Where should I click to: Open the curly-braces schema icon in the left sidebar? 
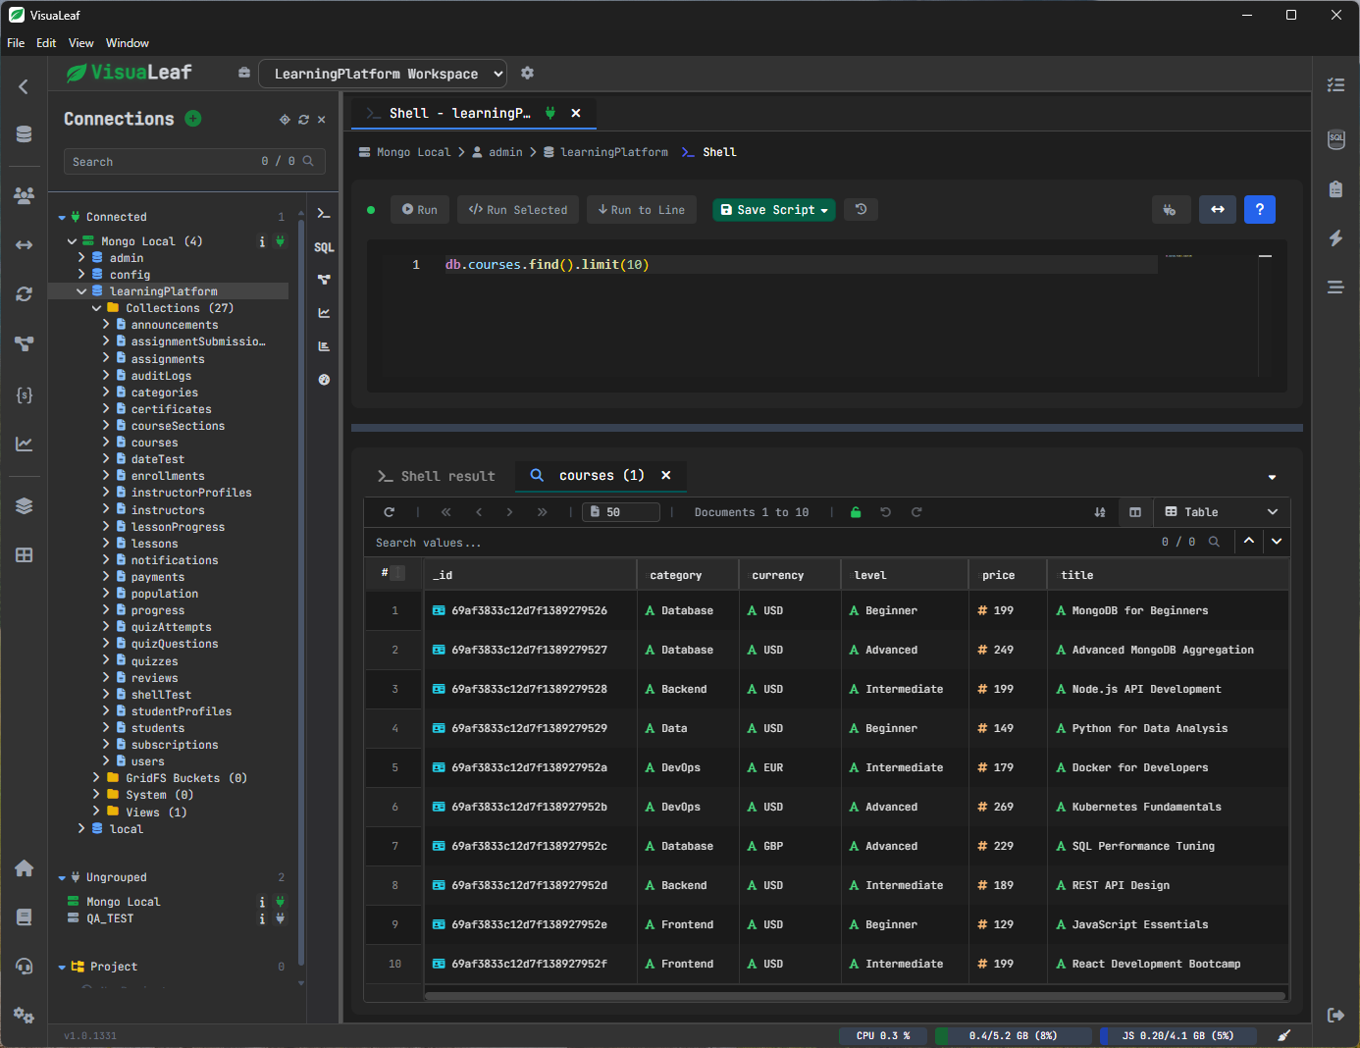(25, 394)
